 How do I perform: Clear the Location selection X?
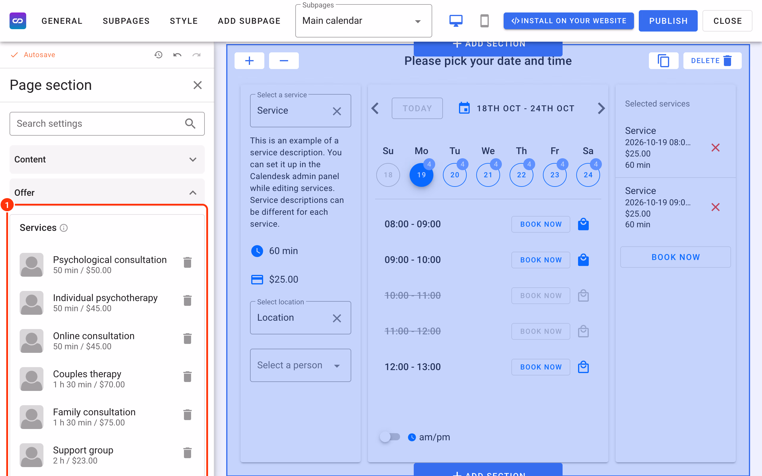337,318
